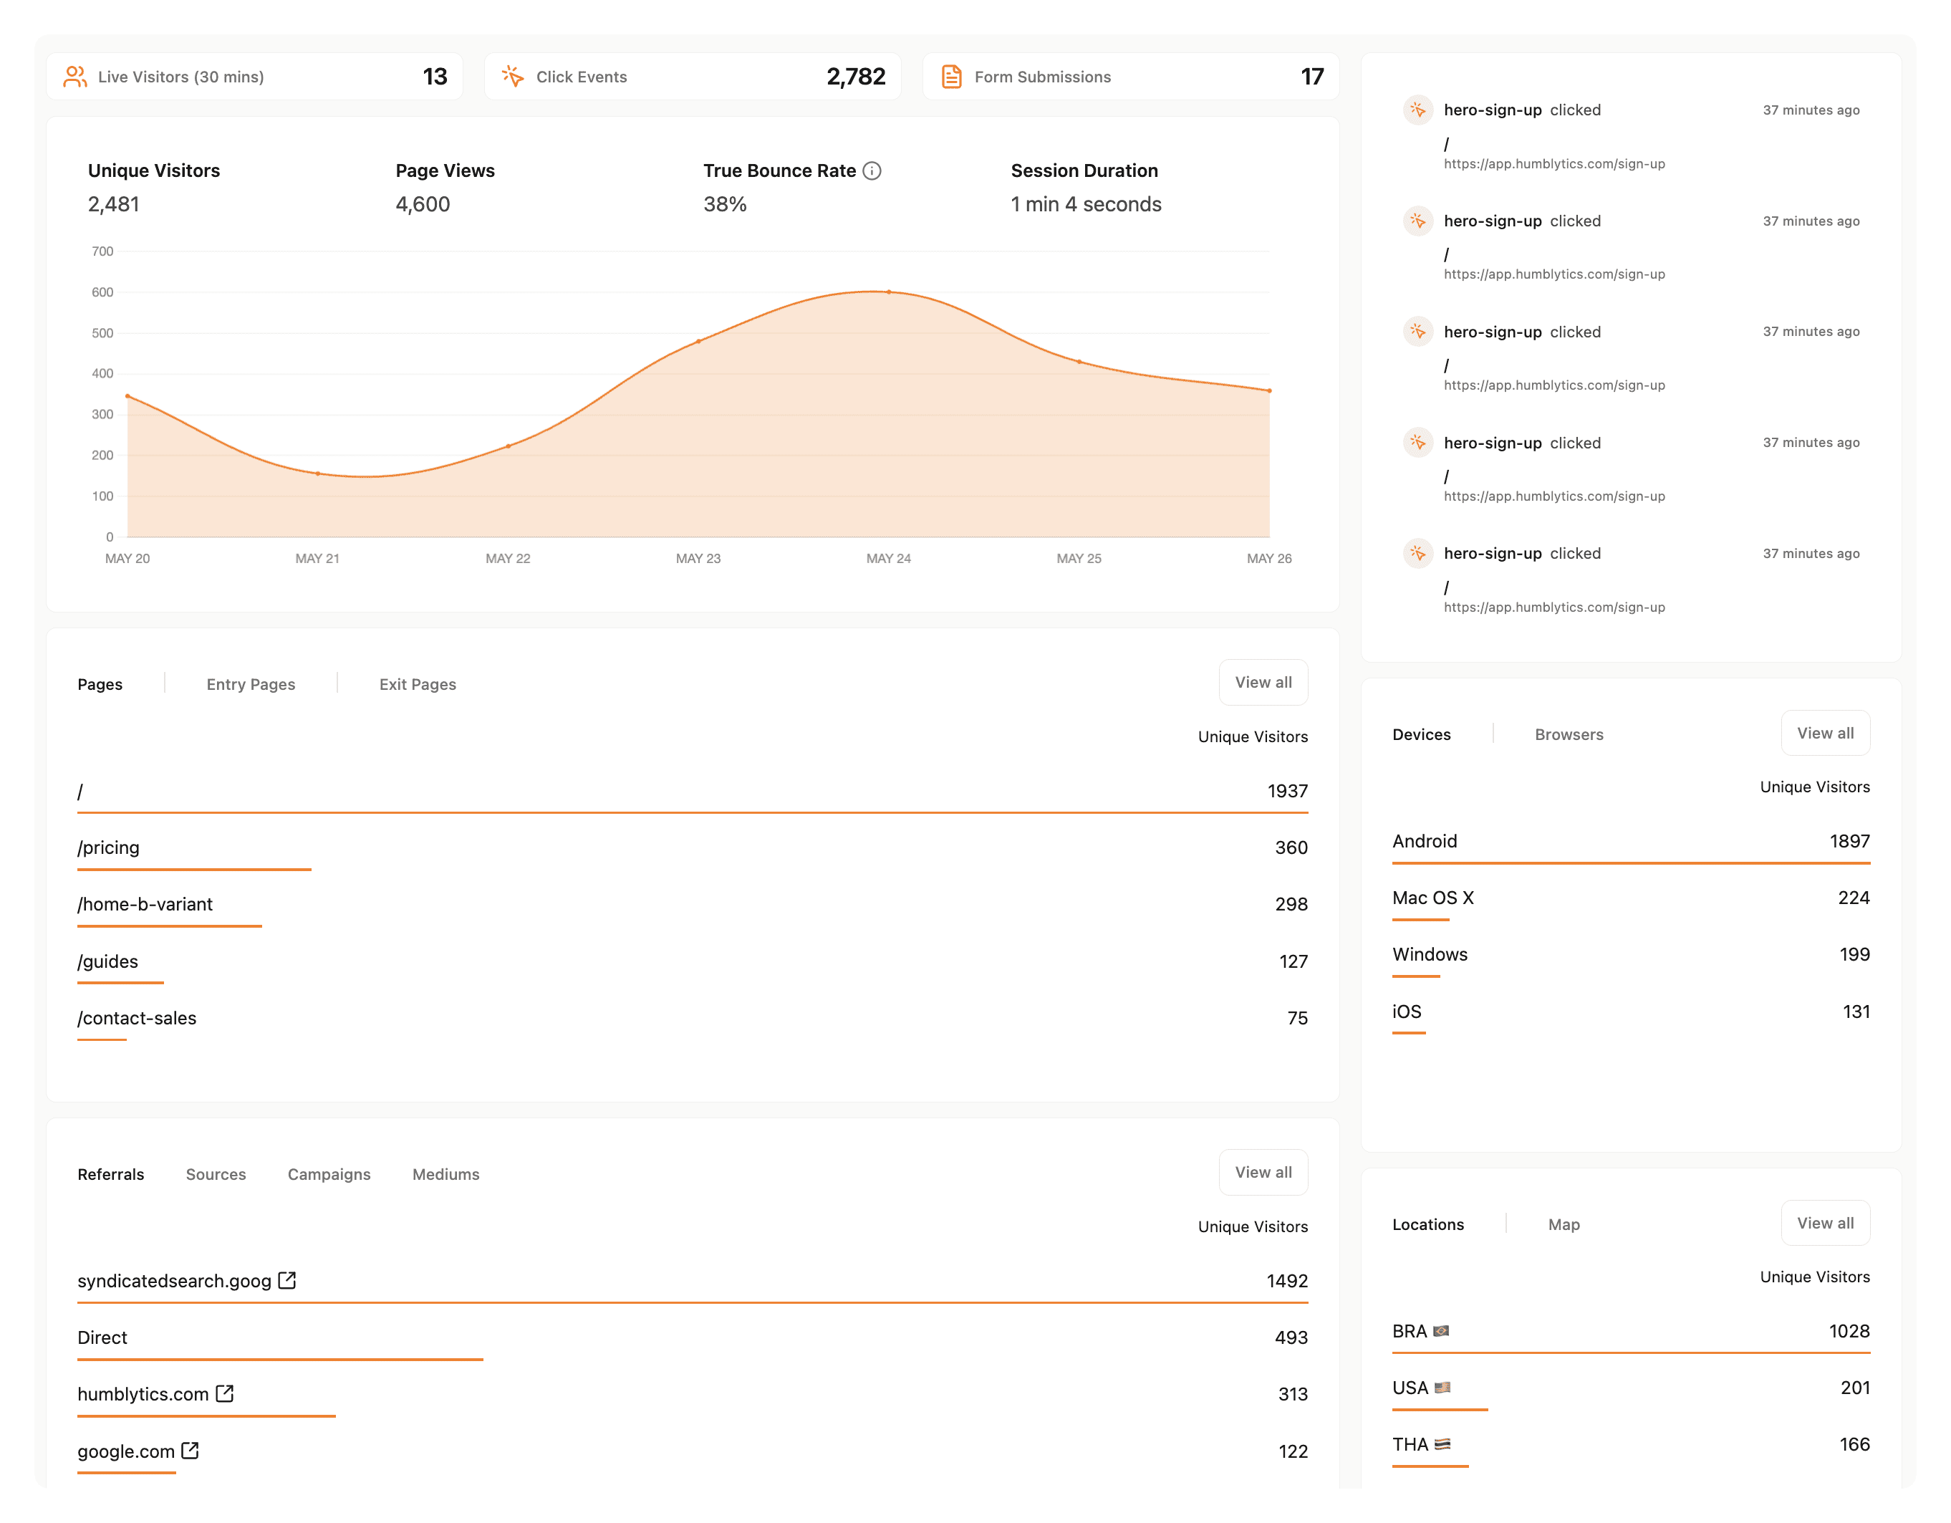Click the THA flag icon
This screenshot has height=1523, width=1951.
[x=1442, y=1443]
